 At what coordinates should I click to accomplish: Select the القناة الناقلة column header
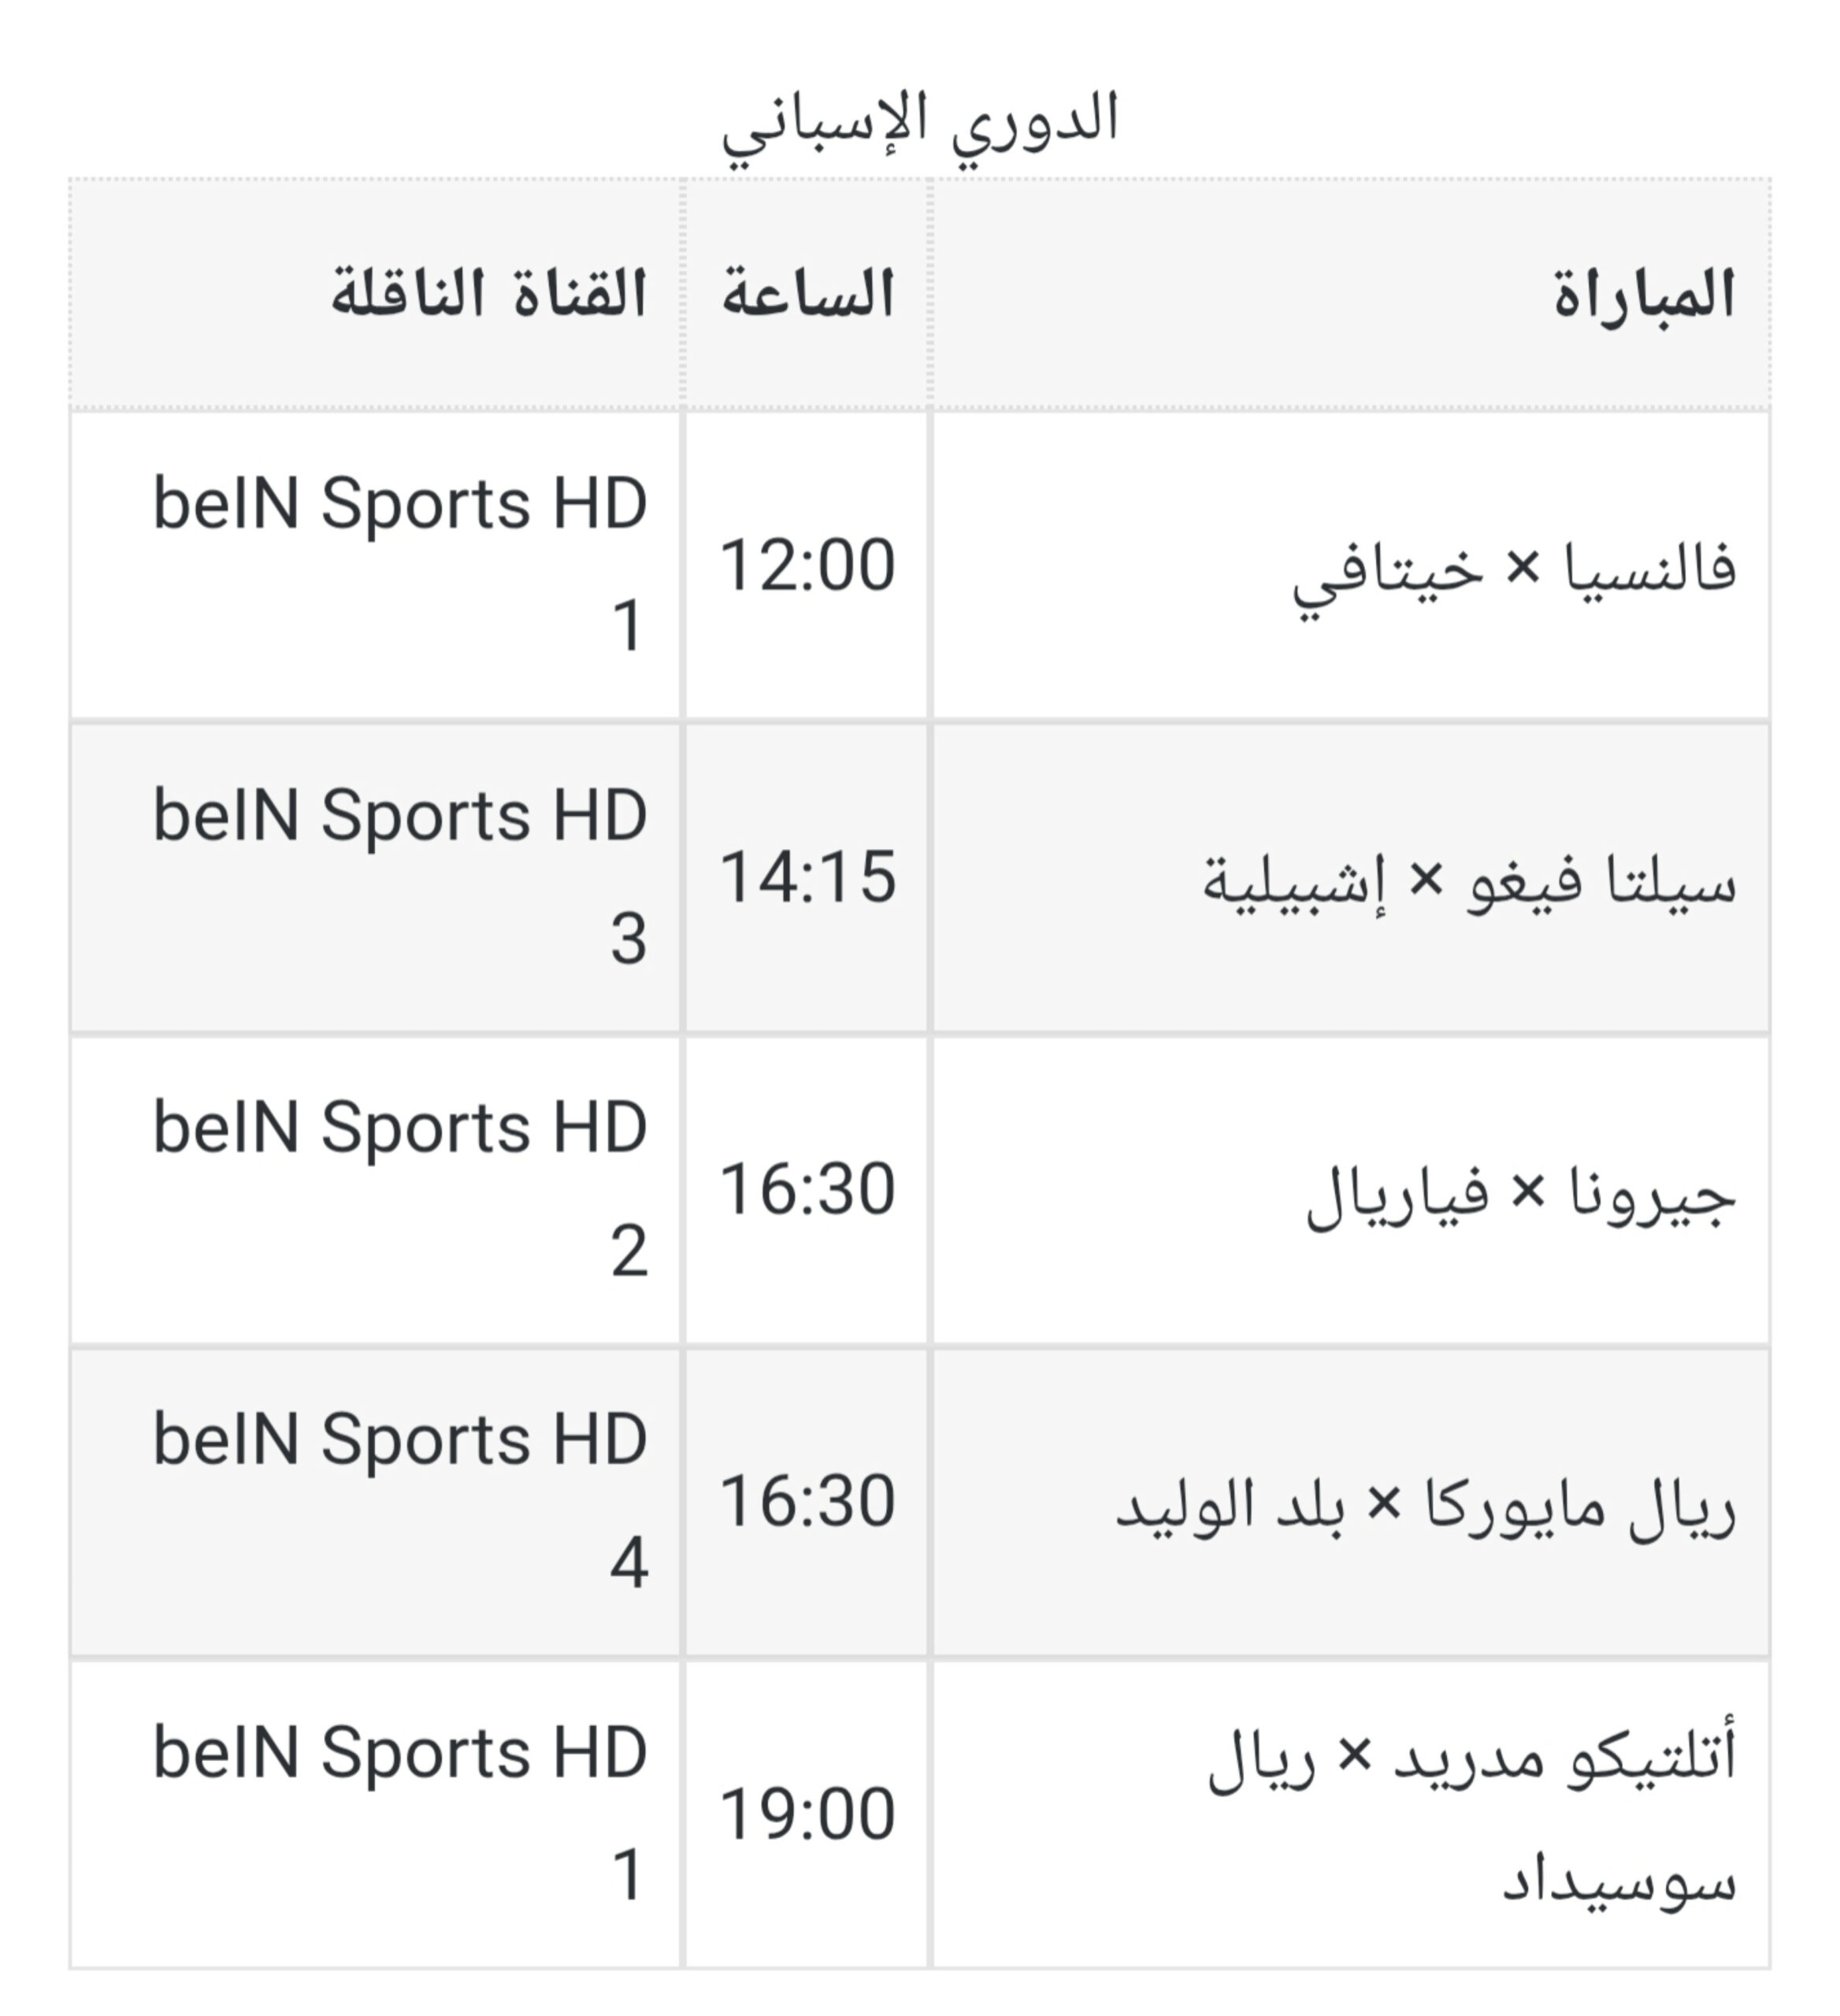(x=375, y=295)
